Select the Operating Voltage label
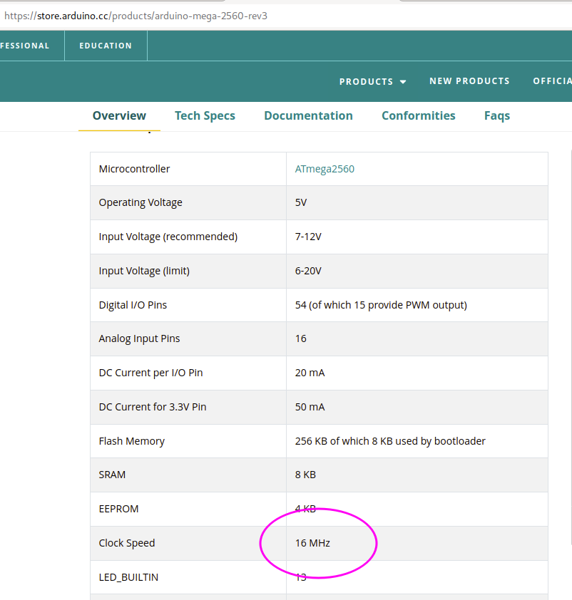 (x=141, y=202)
